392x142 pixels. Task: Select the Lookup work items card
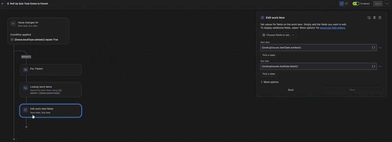click(51, 89)
